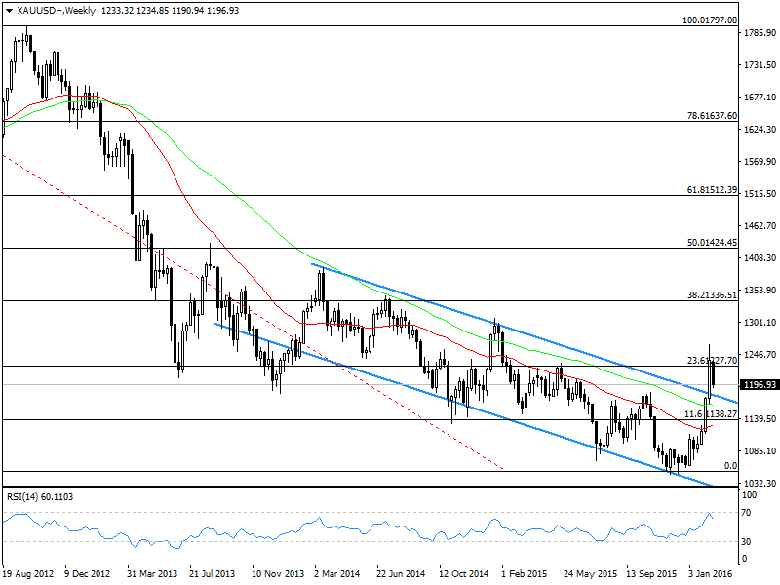
Task: Click time axis date 22 Jun 2014
Action: tap(401, 574)
